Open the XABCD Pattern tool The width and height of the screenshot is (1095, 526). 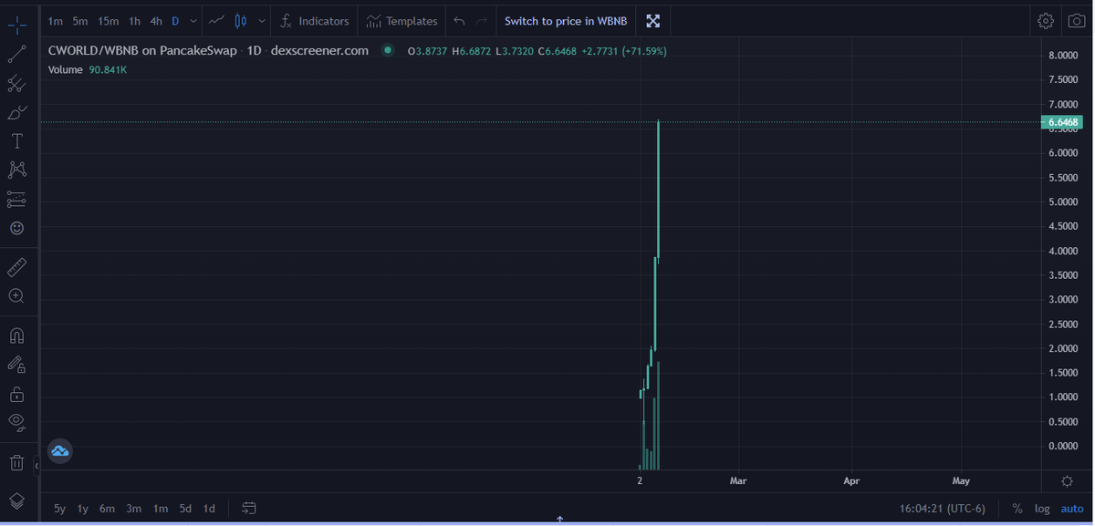(16, 170)
